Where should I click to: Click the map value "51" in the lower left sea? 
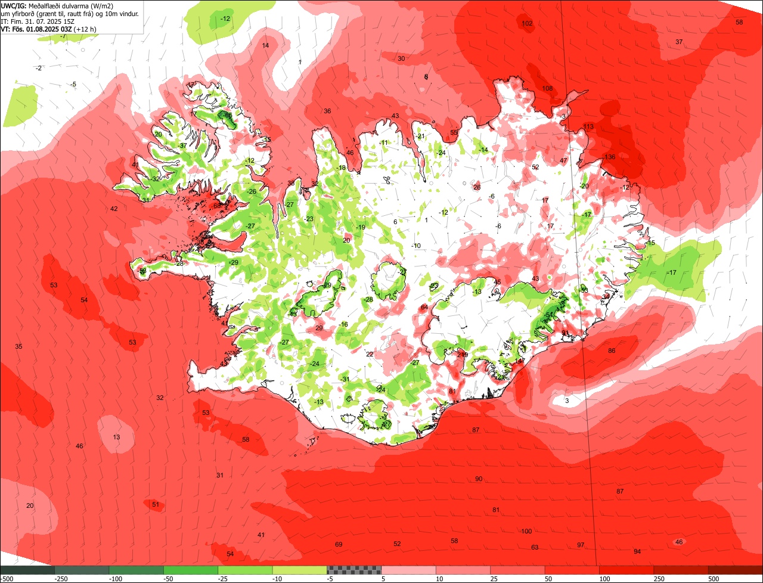pyautogui.click(x=156, y=504)
